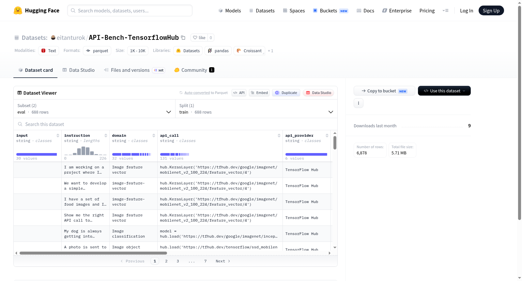The image size is (522, 281).
Task: Focus the Search models, datasets, users field
Action: (130, 10)
